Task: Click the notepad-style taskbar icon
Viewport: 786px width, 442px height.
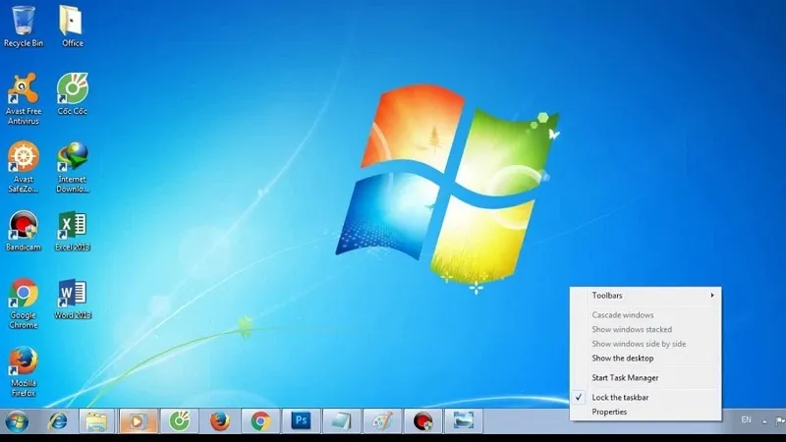Action: tap(341, 421)
